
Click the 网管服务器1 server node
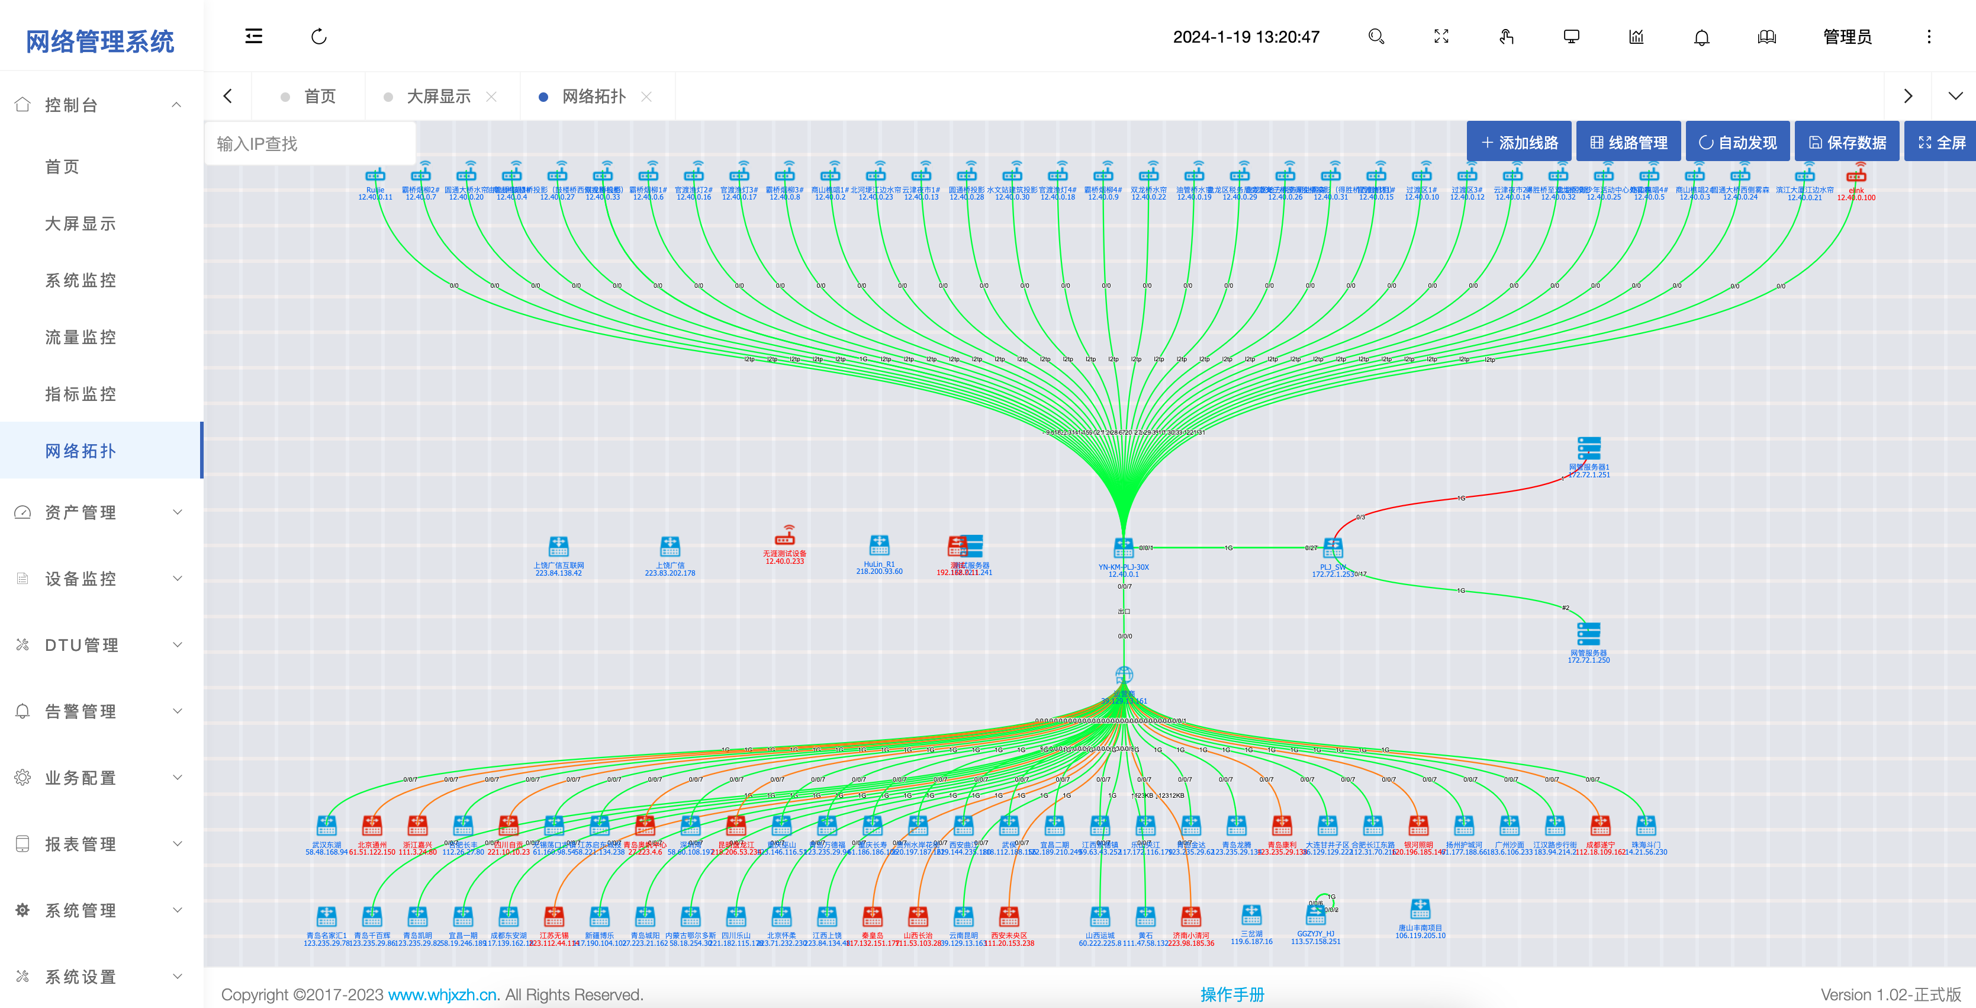tap(1589, 448)
